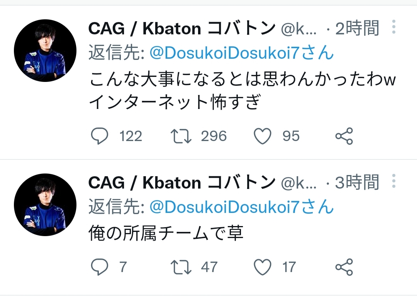
Task: Open the '俺の所属チームで草' tweet text
Action: 166,233
